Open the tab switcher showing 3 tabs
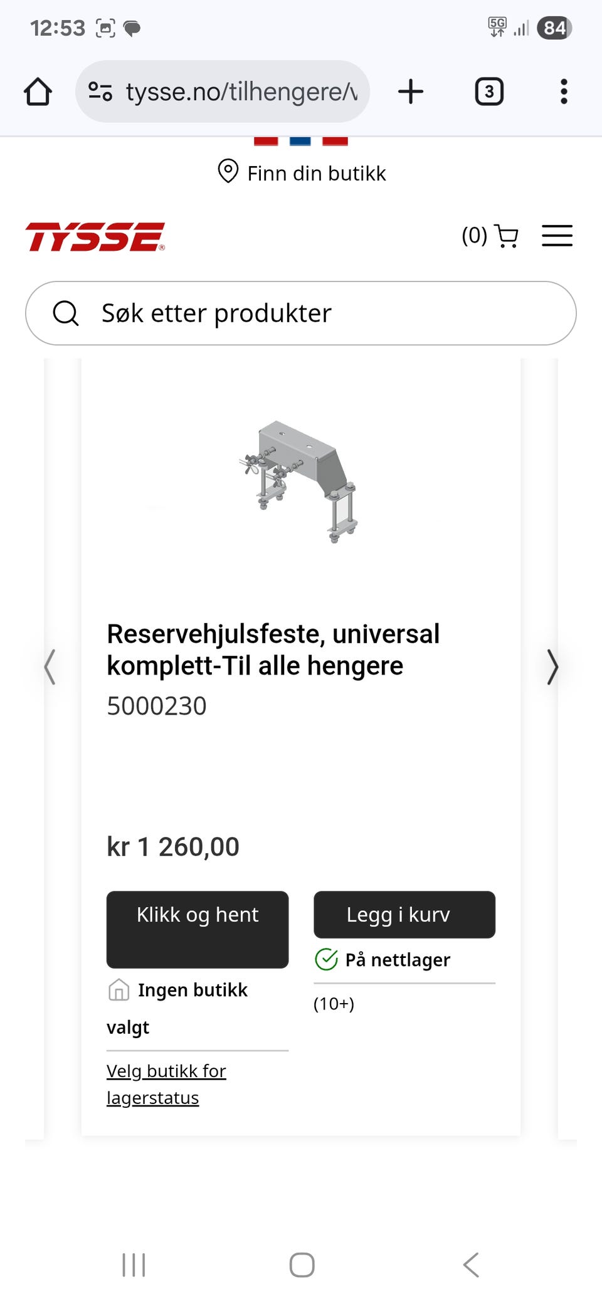Viewport: 602px width, 1304px height. pyautogui.click(x=489, y=92)
